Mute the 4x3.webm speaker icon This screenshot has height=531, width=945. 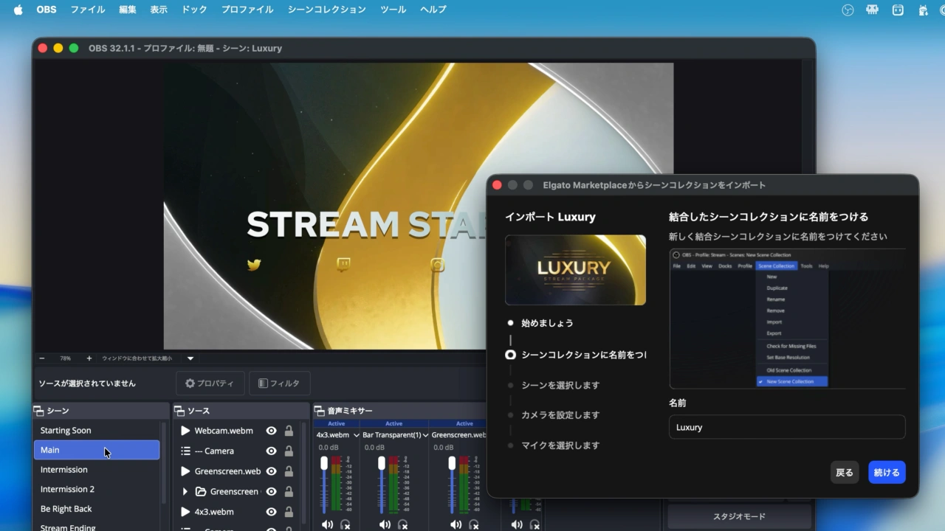pyautogui.click(x=327, y=524)
